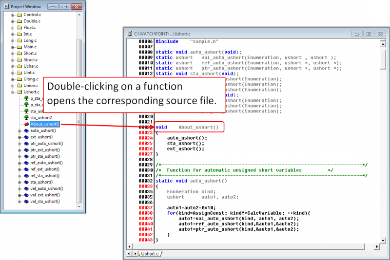Select sta_ushort2 in the project tree
This screenshot has width=390, height=260.
click(41, 117)
